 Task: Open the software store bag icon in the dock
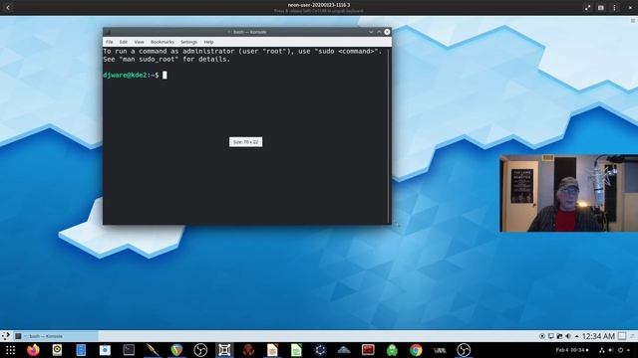pos(105,350)
